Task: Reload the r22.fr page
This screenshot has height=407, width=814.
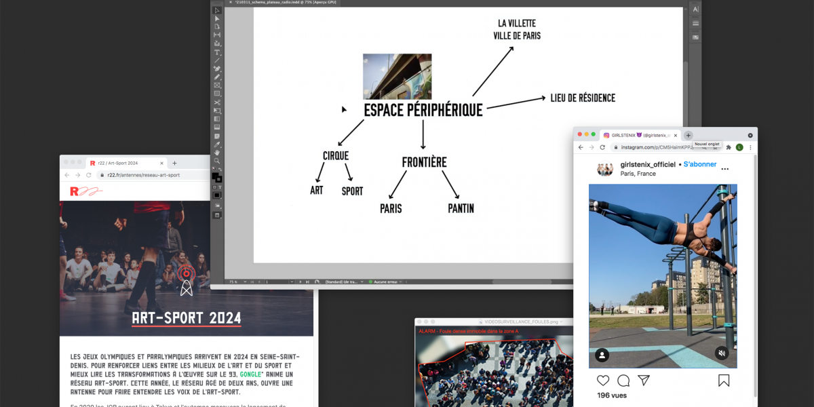Action: (88, 175)
